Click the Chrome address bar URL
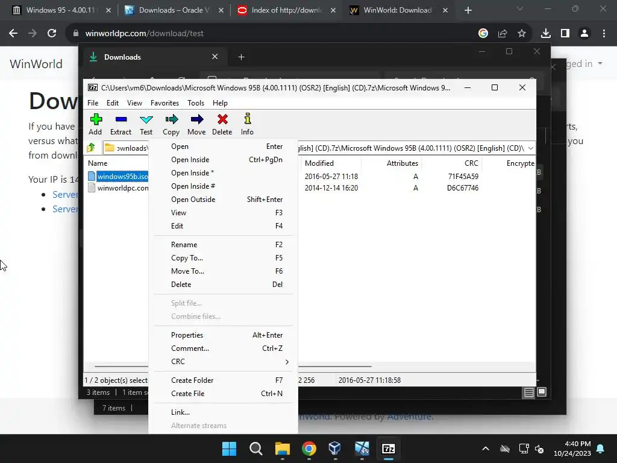This screenshot has width=617, height=463. pos(144,34)
